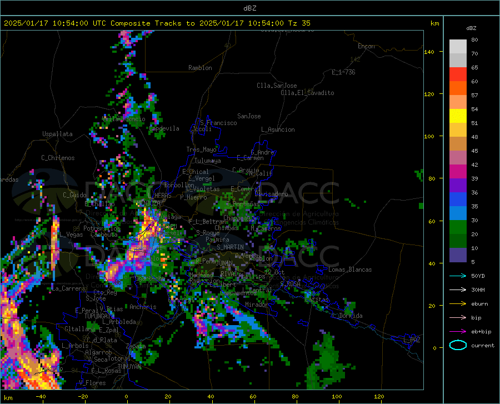
Task: Click the cyan 50YD arrow legend icon
Action: tap(458, 276)
